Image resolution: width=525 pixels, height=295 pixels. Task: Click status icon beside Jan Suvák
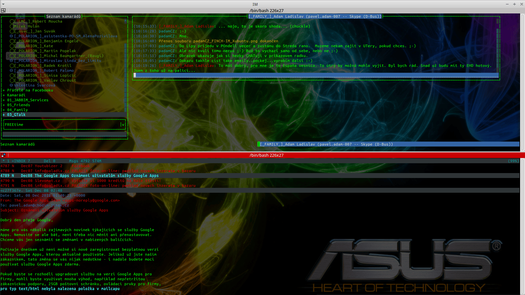pyautogui.click(x=12, y=31)
